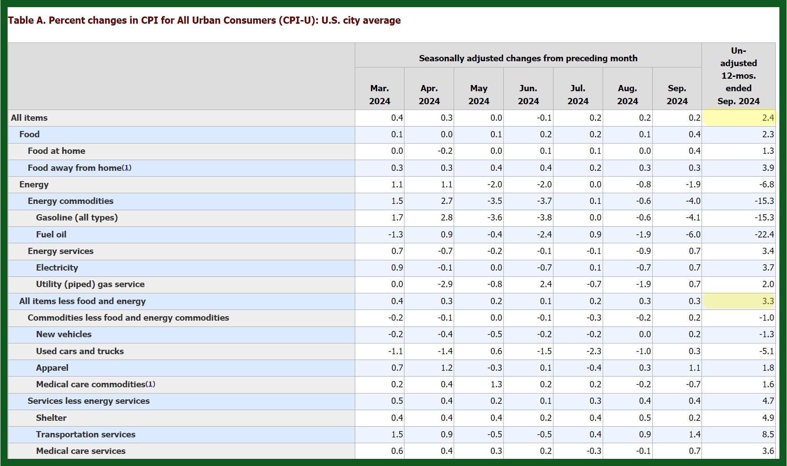Click the 2.4 June value for Utility gas service
The width and height of the screenshot is (787, 466).
(x=546, y=284)
